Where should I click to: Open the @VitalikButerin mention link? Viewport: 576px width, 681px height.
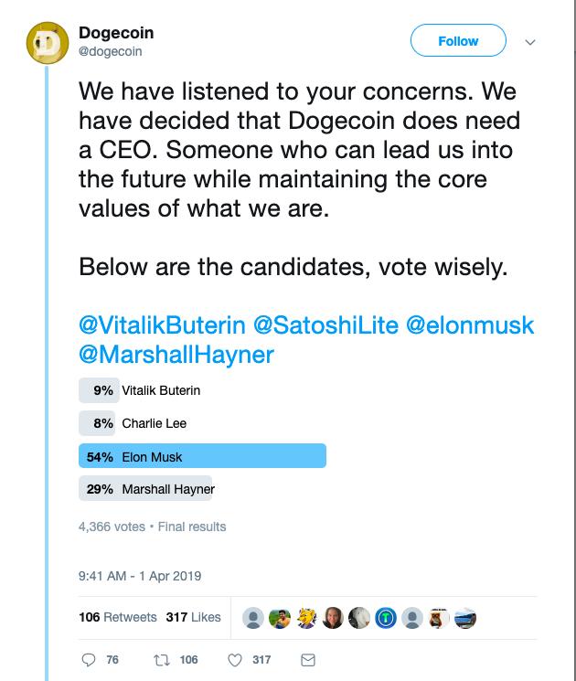click(x=162, y=325)
